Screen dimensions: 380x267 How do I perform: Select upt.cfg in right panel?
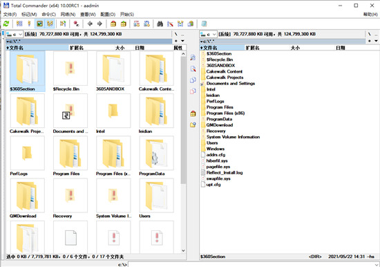pos(213,185)
